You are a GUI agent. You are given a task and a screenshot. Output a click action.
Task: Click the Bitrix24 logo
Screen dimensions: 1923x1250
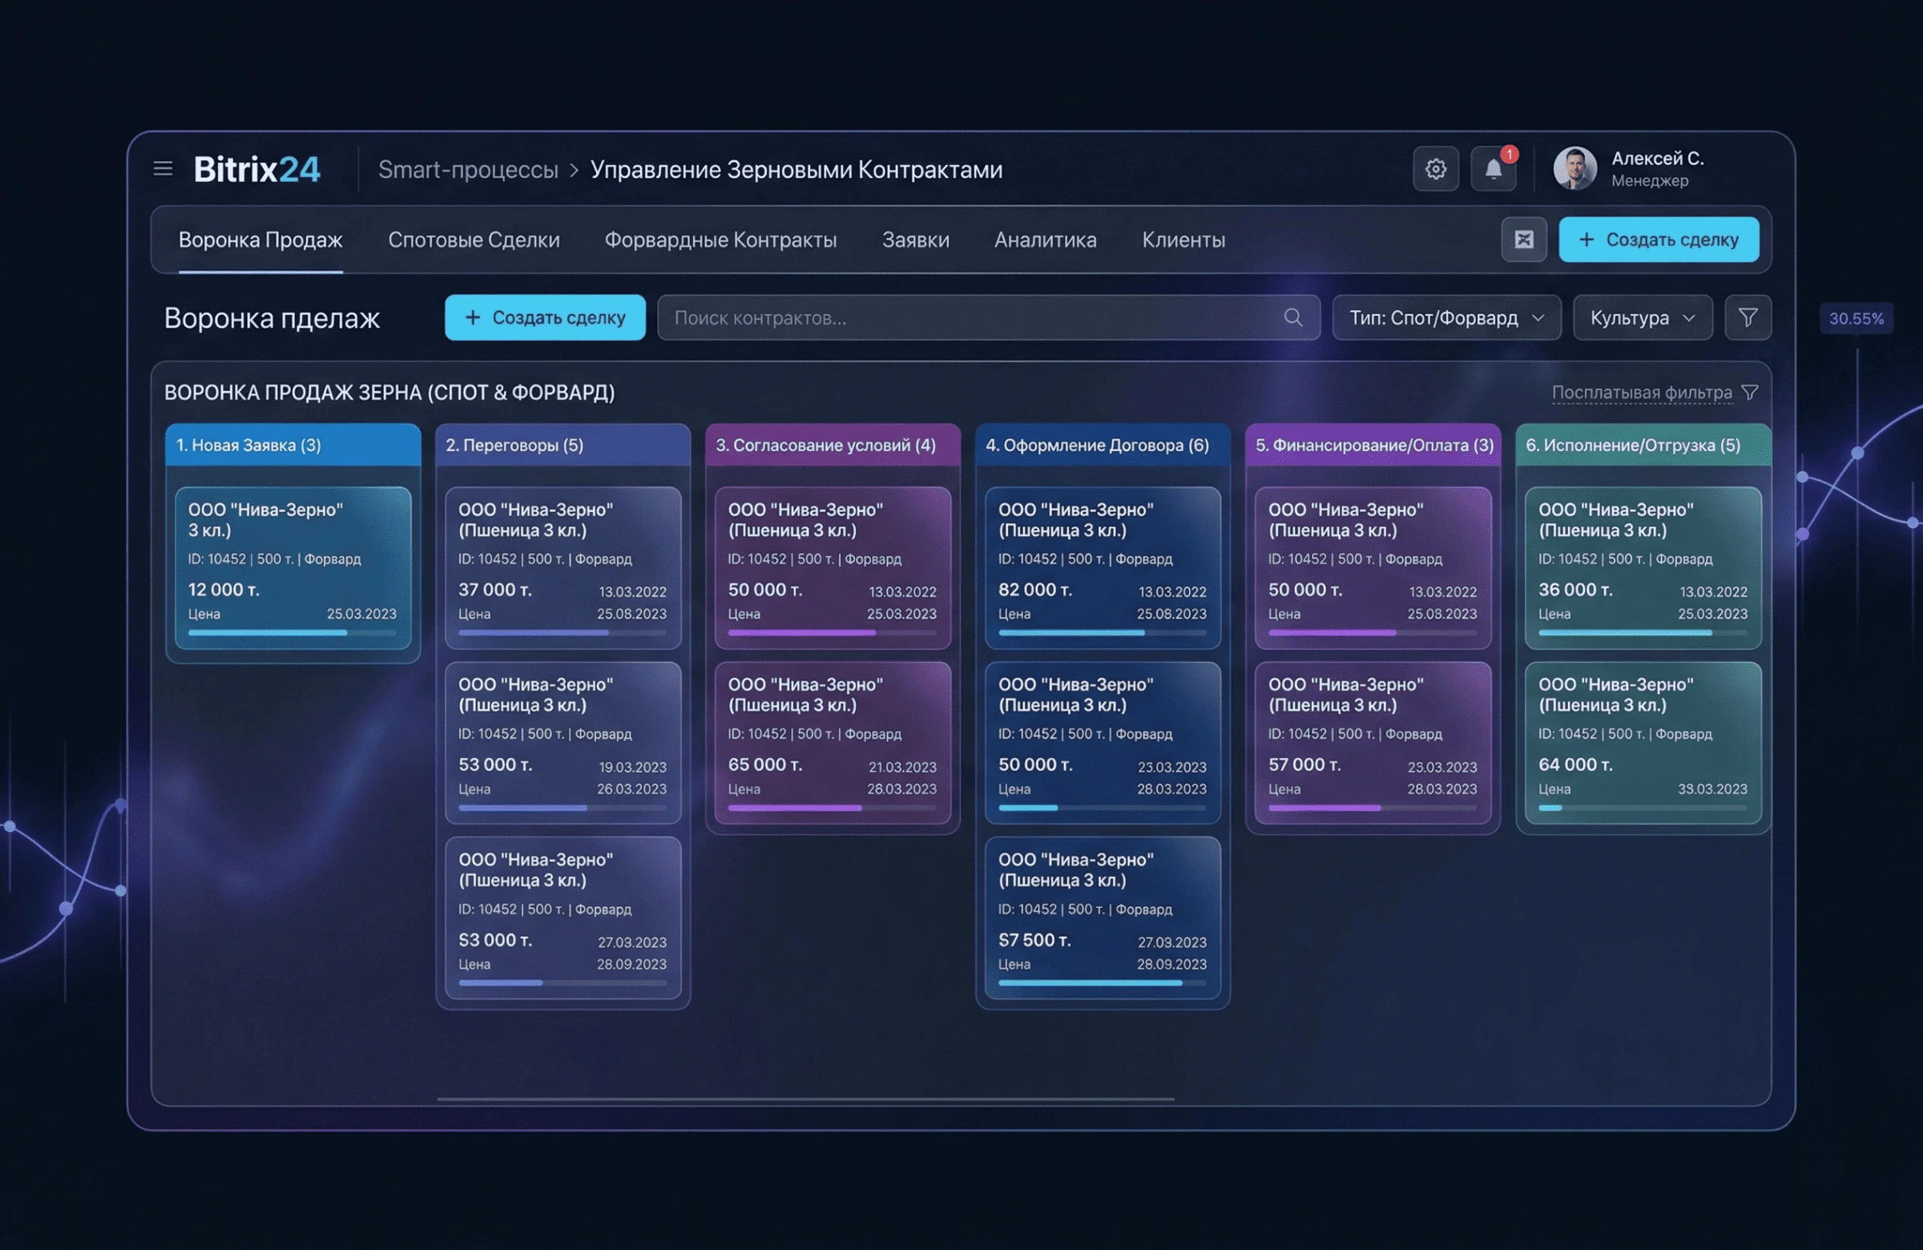[x=256, y=169]
